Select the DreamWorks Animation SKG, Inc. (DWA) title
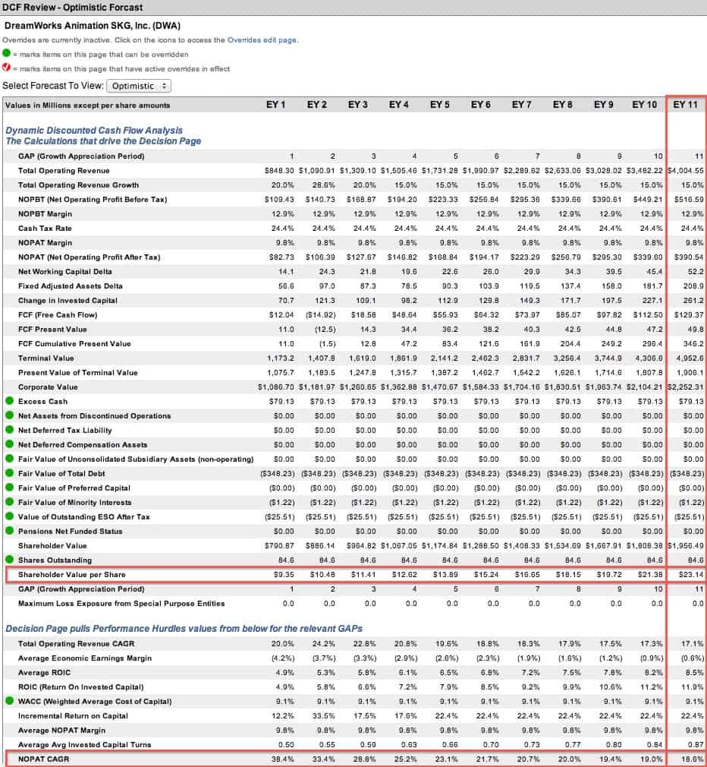This screenshot has height=767, width=707. (93, 25)
